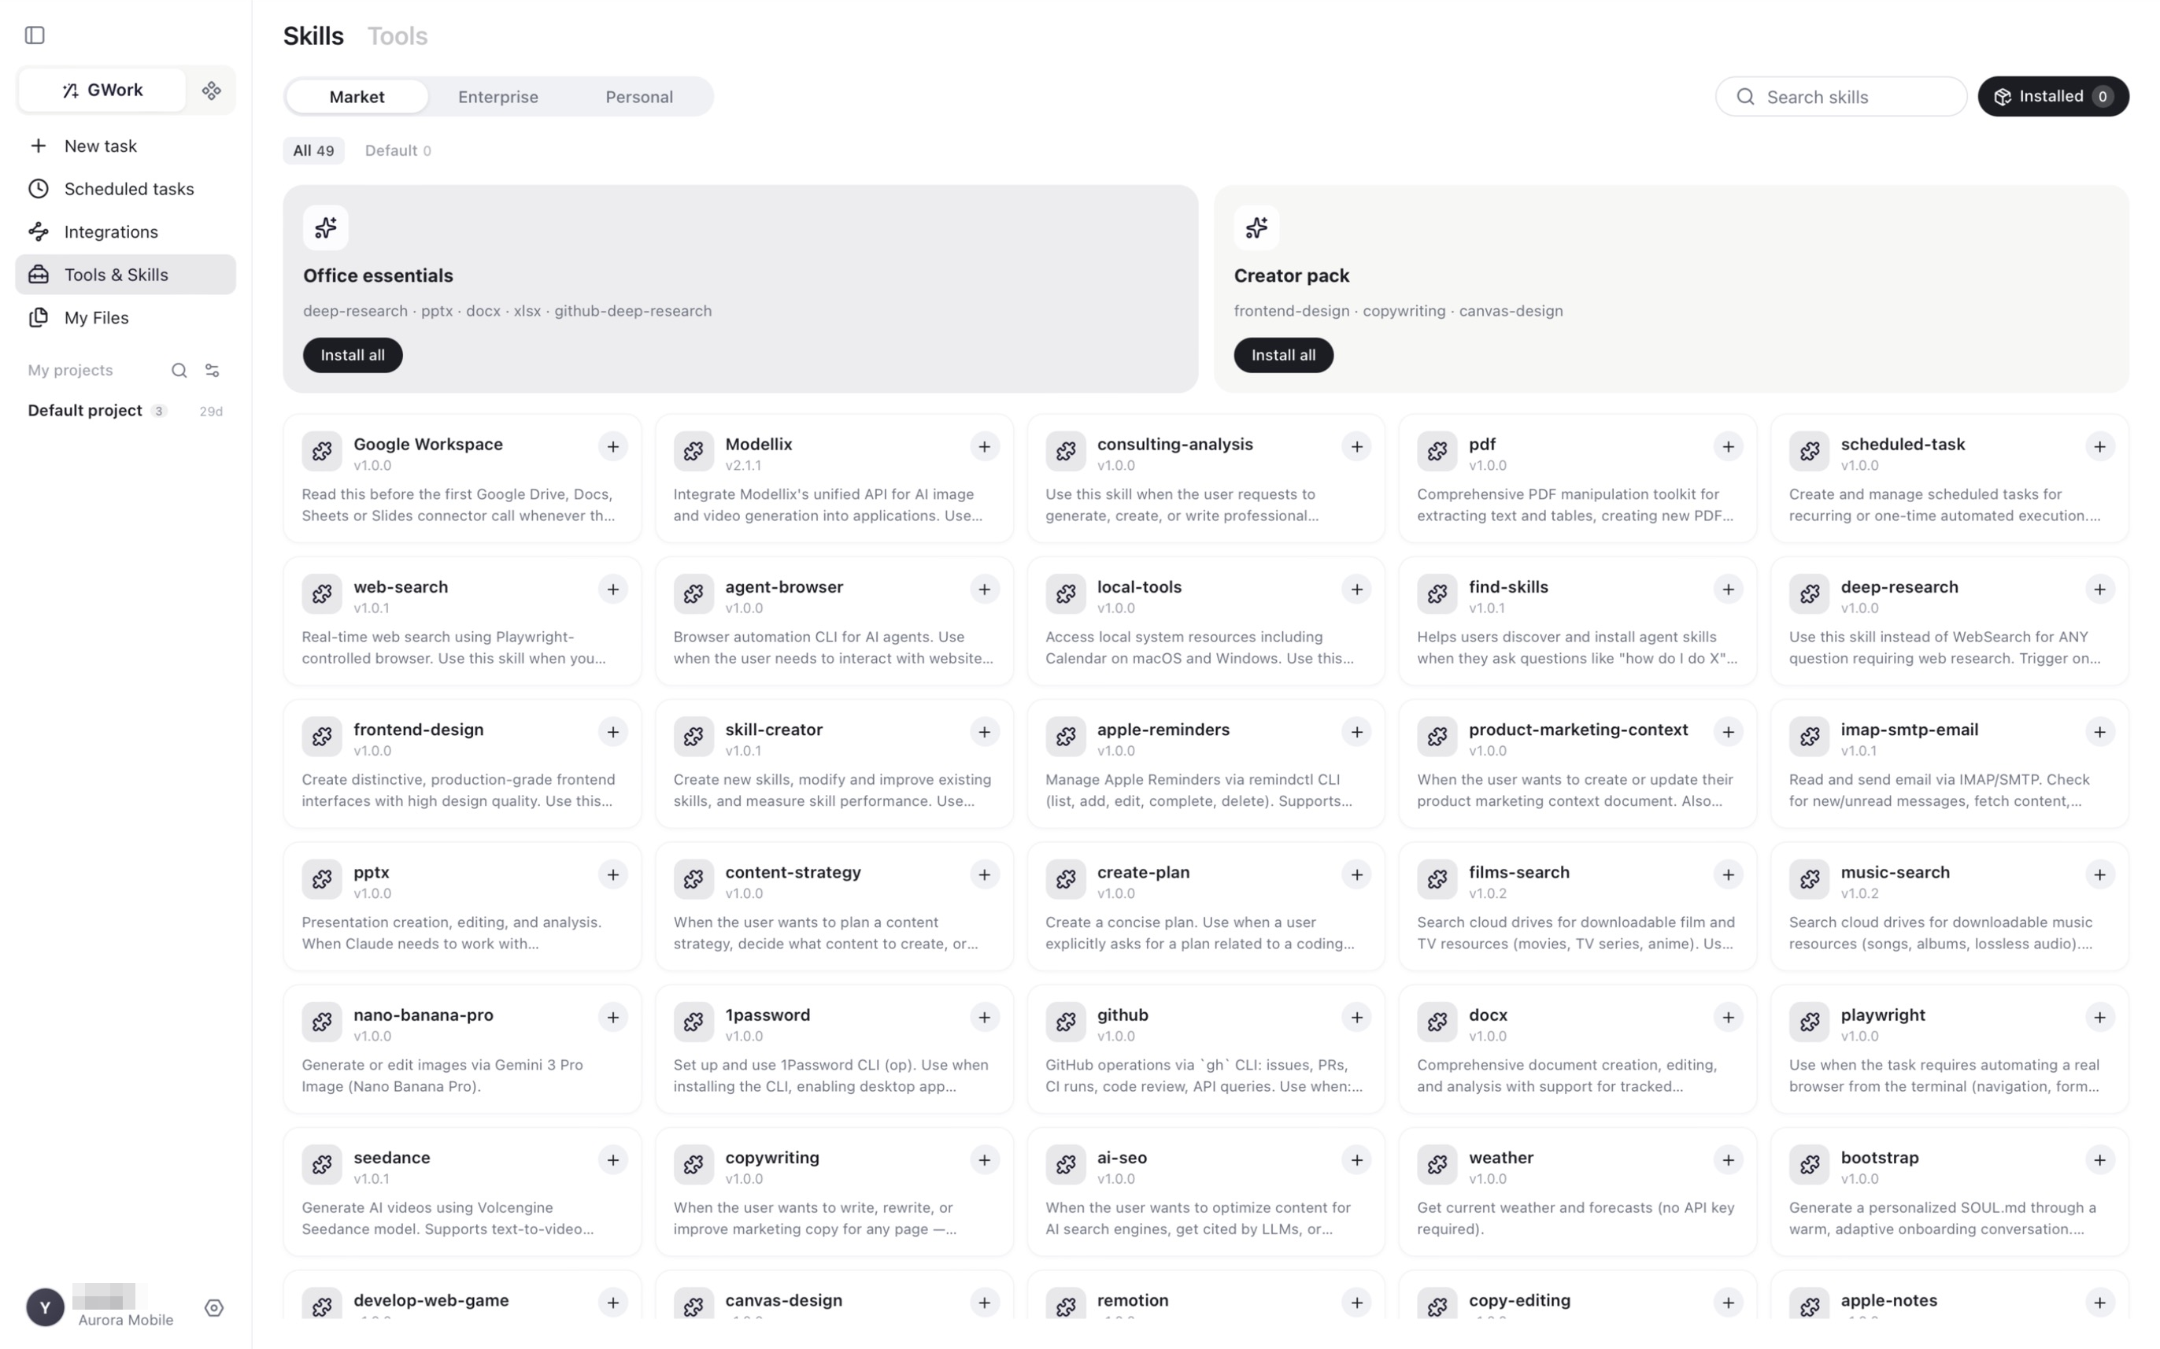Add the content-strategy skill

[x=984, y=874]
